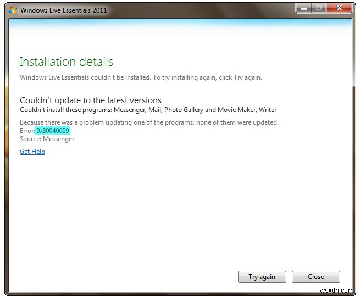Open the Get Help link
This screenshot has height=296, width=360.
pyautogui.click(x=32, y=152)
